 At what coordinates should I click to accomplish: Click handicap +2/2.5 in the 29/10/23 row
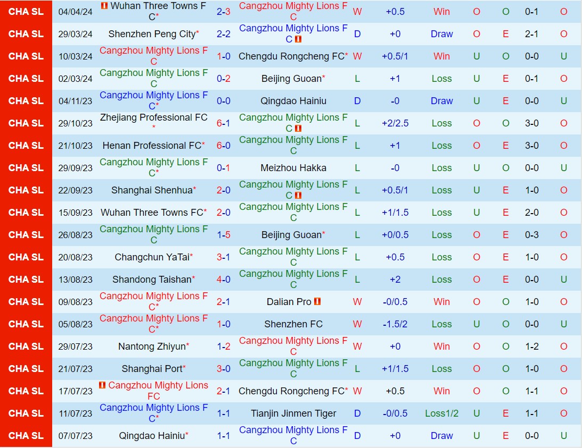pos(395,123)
